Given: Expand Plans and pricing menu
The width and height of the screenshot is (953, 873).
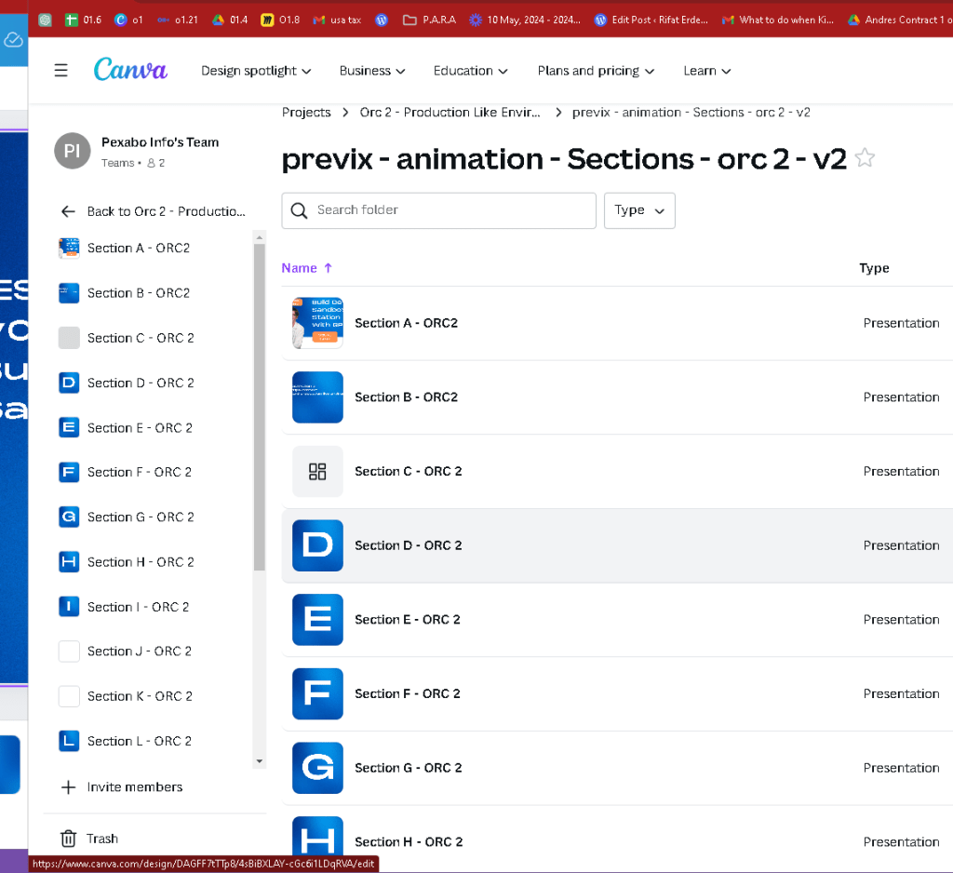Looking at the screenshot, I should pyautogui.click(x=596, y=71).
